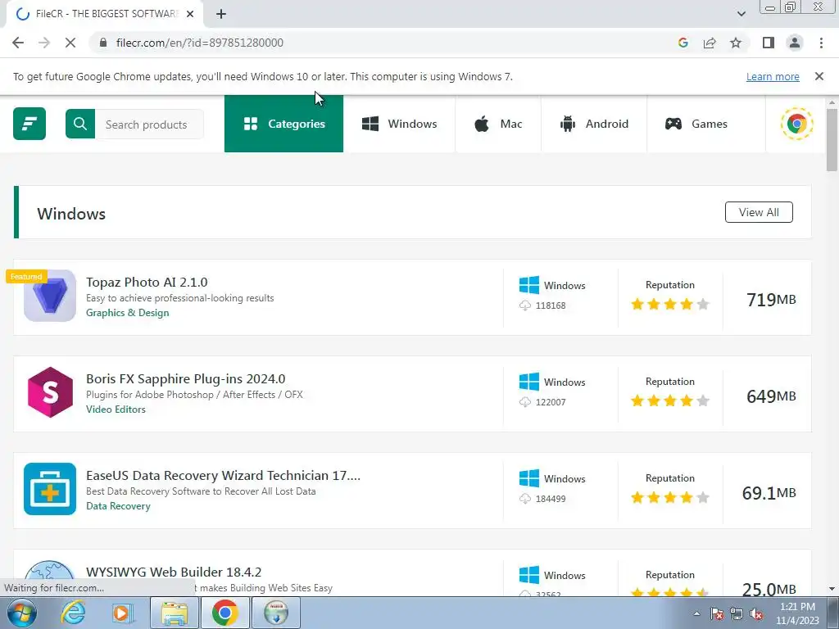This screenshot has width=839, height=629.
Task: Open the Android menu item
Action: pyautogui.click(x=594, y=124)
